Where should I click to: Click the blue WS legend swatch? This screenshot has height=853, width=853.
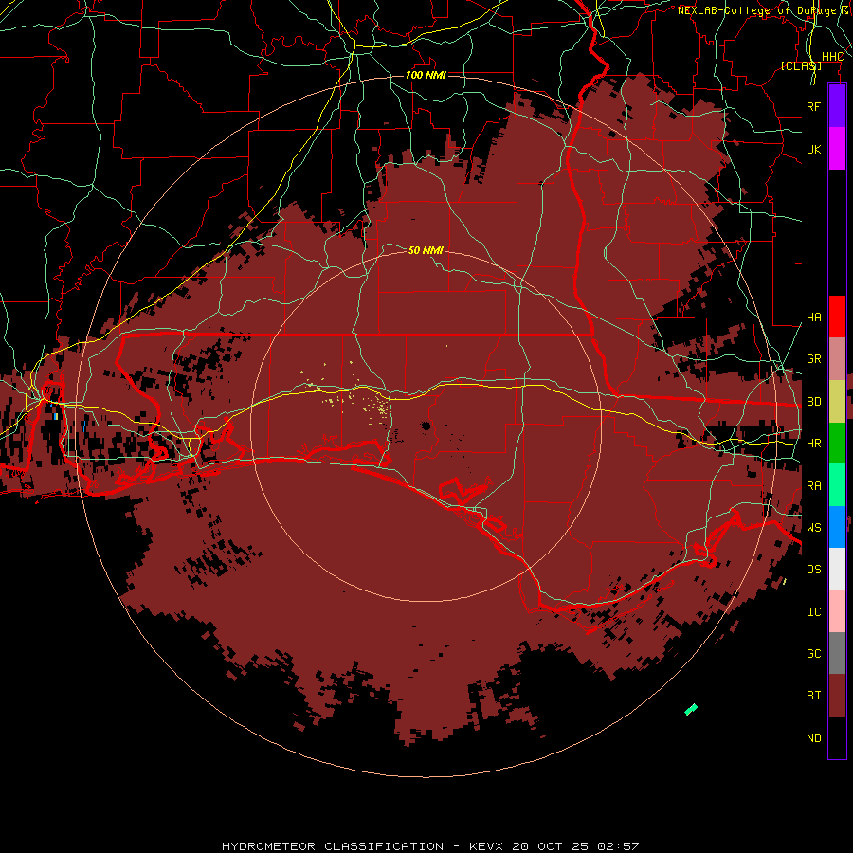tap(837, 527)
